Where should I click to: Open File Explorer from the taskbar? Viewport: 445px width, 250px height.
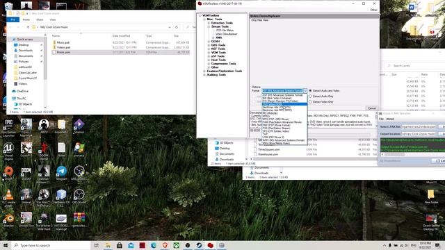coord(108,245)
